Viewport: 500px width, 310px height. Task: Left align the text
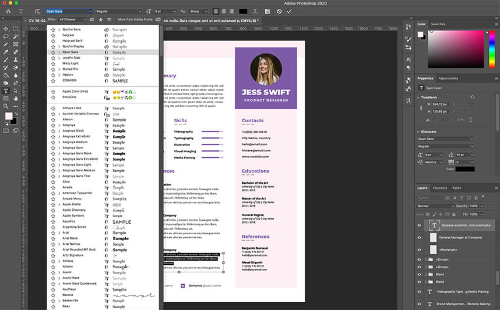216,12
